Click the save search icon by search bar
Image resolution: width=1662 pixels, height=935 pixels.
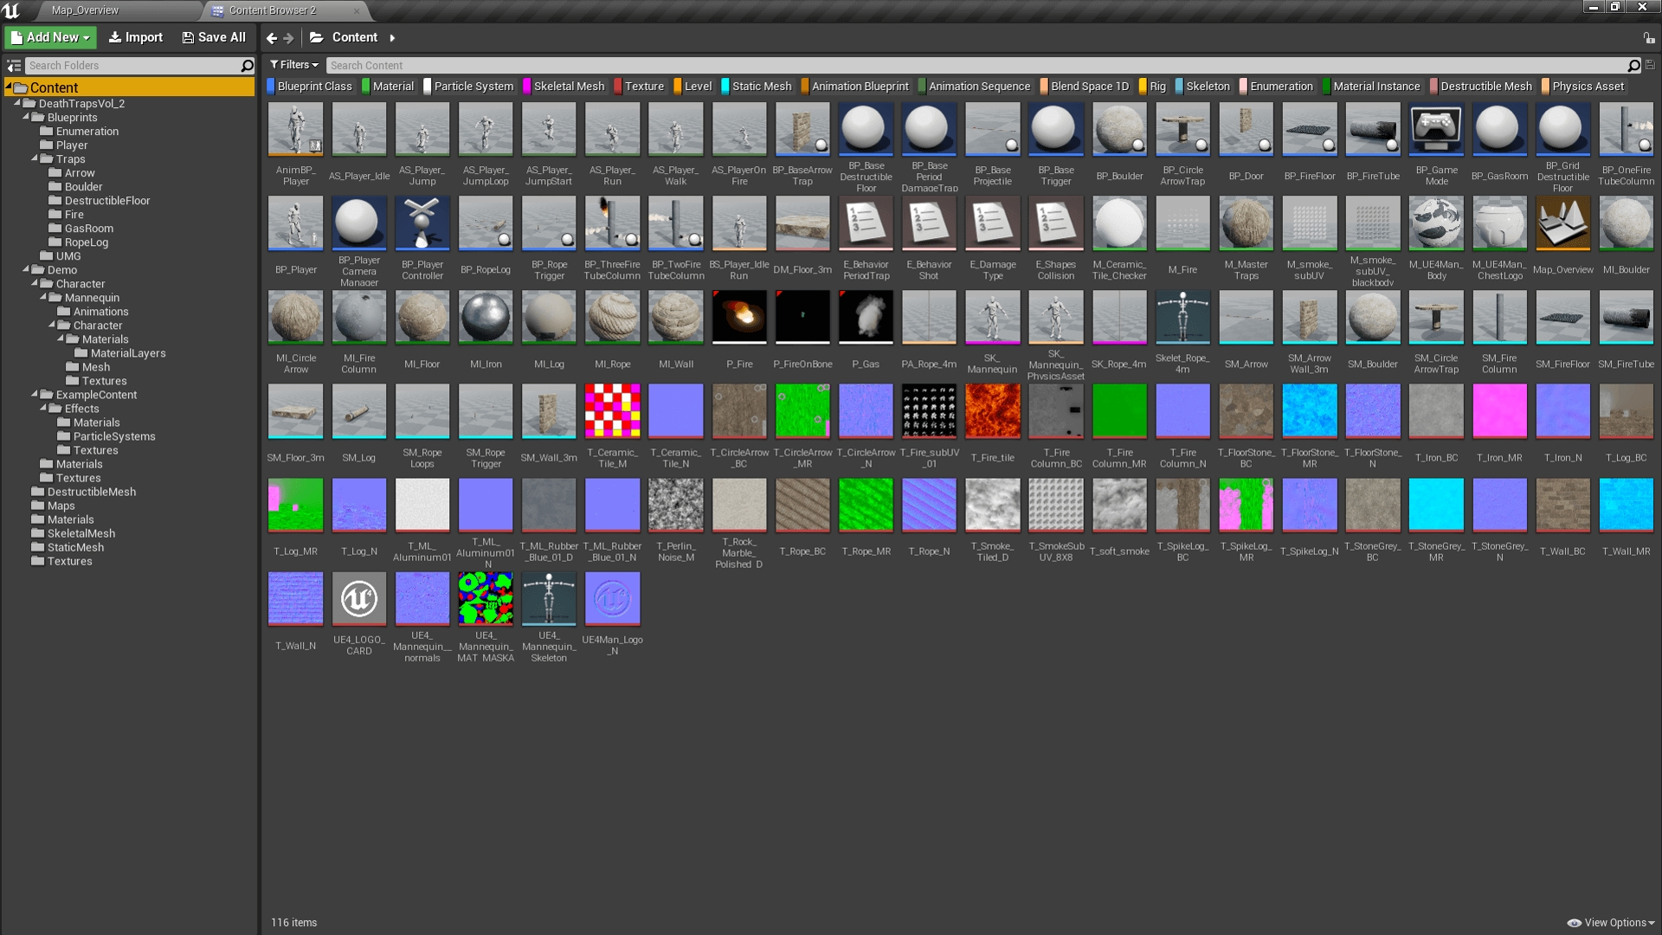click(x=1650, y=65)
